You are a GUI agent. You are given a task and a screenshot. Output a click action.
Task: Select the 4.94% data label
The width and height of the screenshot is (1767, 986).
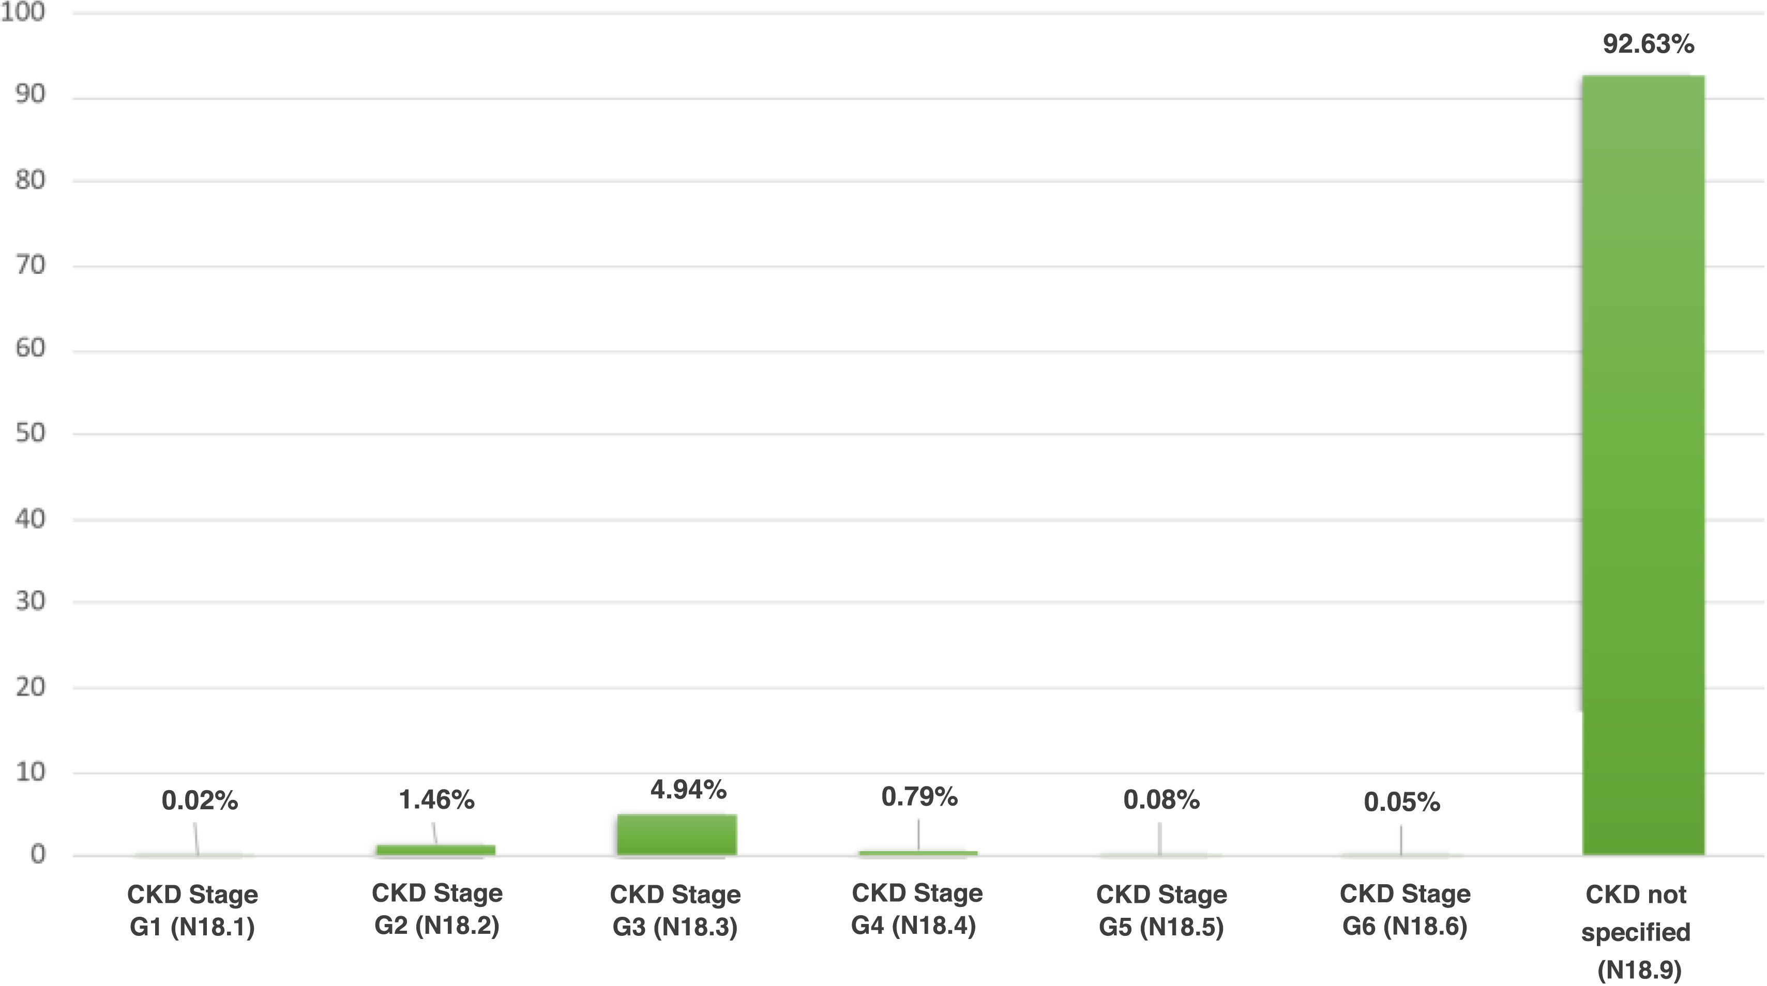(688, 790)
